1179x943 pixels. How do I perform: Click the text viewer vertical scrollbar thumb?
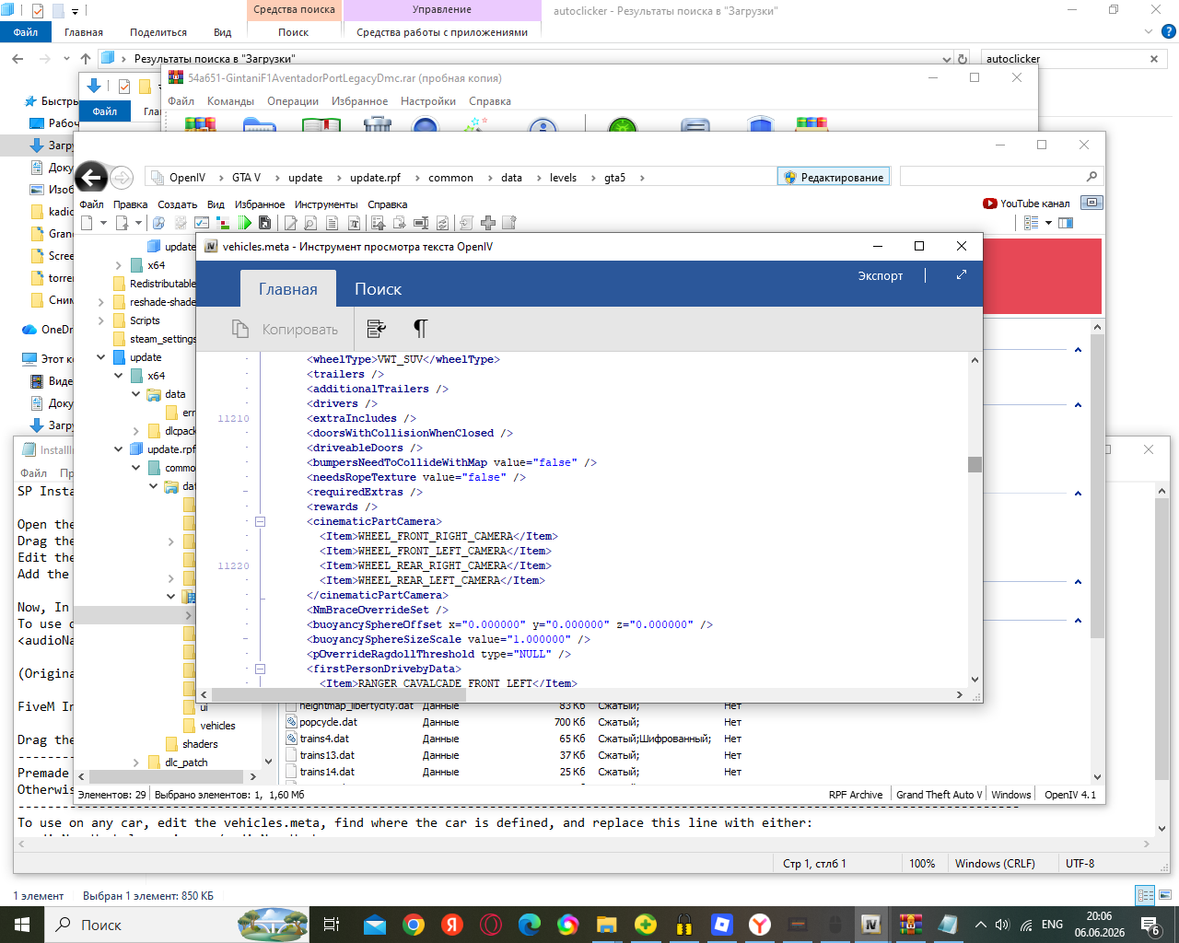pyautogui.click(x=975, y=464)
